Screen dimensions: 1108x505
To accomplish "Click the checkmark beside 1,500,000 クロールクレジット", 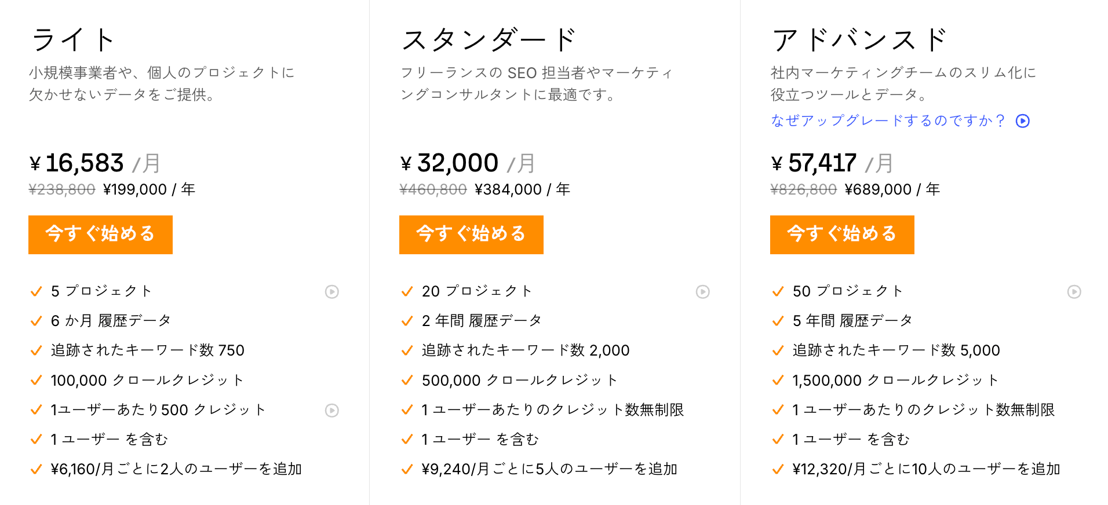I will [777, 380].
